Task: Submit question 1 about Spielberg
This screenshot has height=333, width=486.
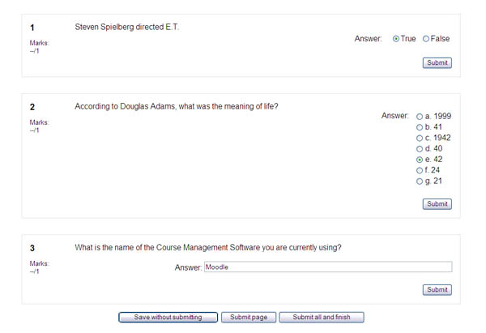Action: (x=437, y=63)
